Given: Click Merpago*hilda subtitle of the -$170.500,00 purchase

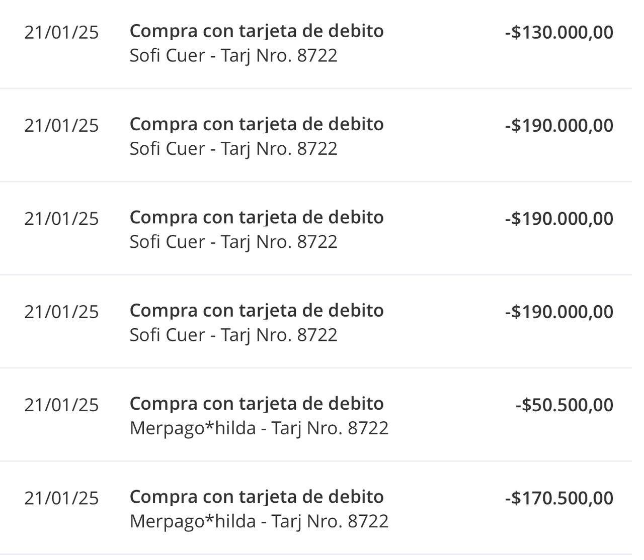Looking at the screenshot, I should point(259,521).
